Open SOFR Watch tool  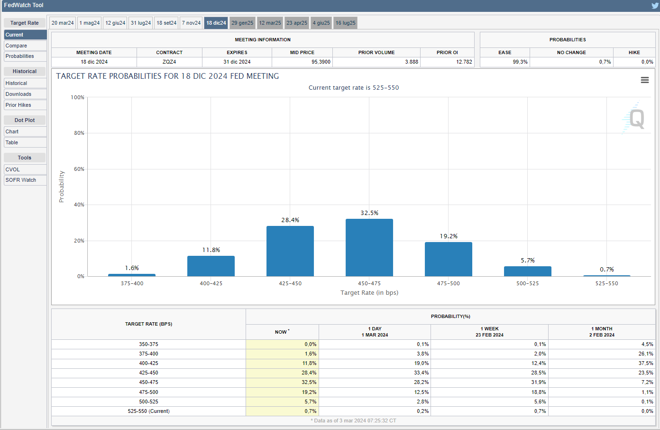(x=25, y=180)
